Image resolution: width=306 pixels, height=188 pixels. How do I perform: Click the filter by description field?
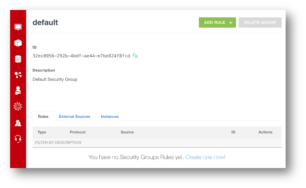[x=97, y=142]
